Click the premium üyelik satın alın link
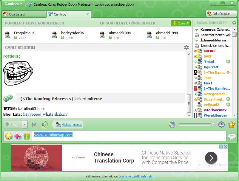 tap(136, 176)
